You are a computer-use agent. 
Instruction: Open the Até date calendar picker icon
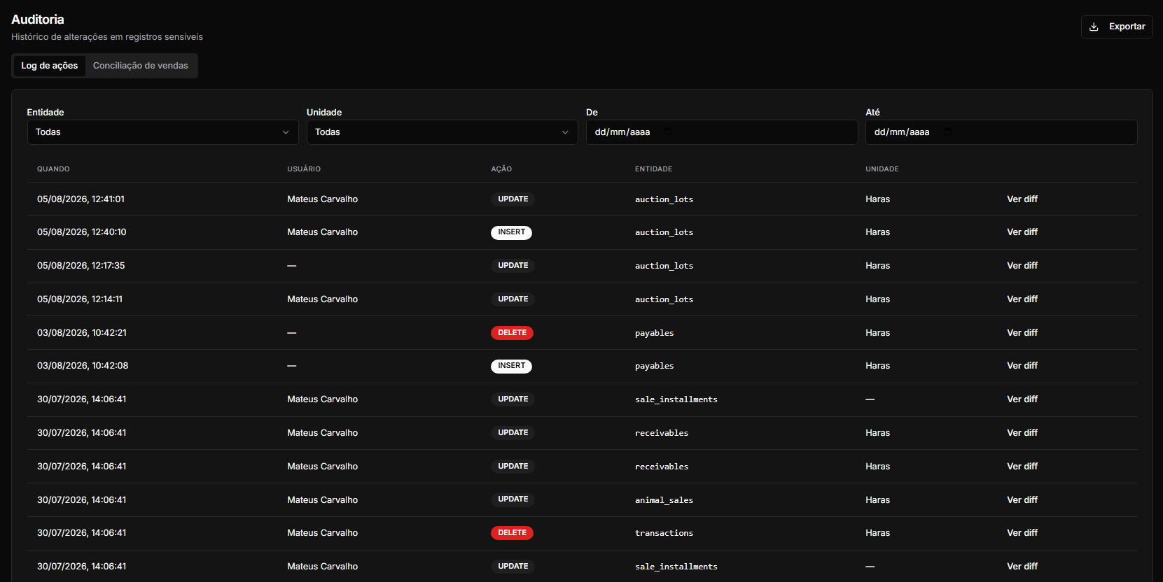point(947,132)
